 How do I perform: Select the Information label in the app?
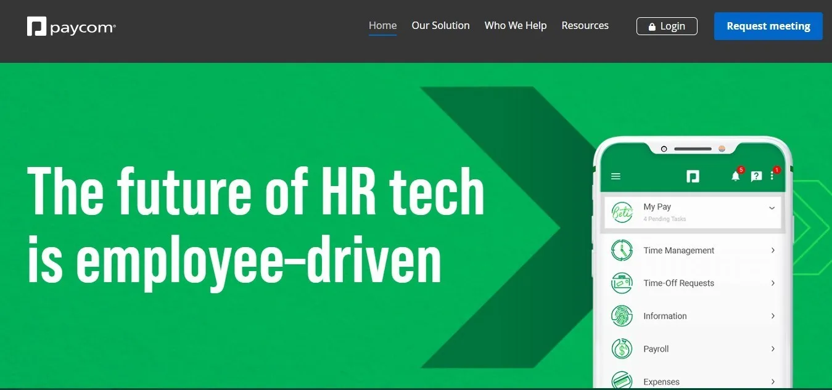pyautogui.click(x=665, y=316)
